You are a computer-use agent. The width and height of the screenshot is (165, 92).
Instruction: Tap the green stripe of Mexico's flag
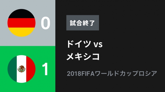click(12, 69)
